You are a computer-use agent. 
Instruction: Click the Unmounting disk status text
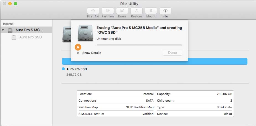coord(109,39)
